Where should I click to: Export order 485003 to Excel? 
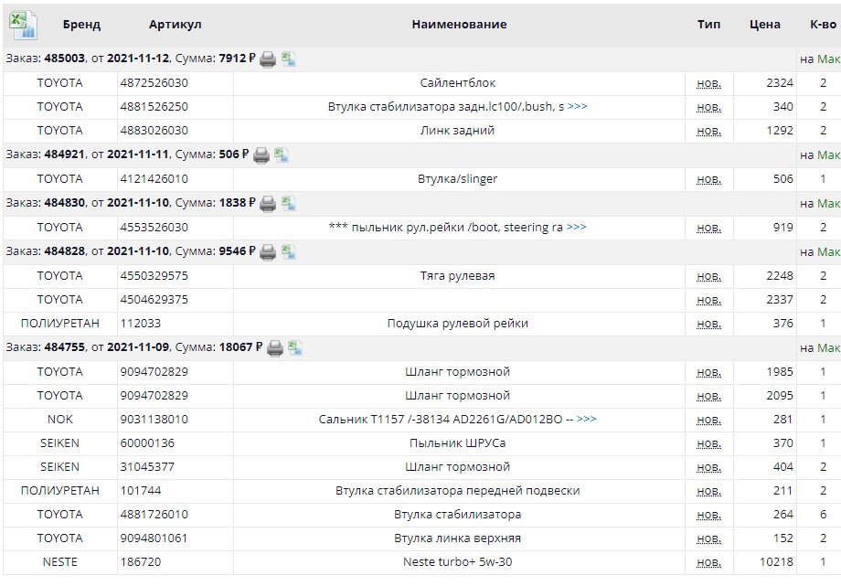289,59
